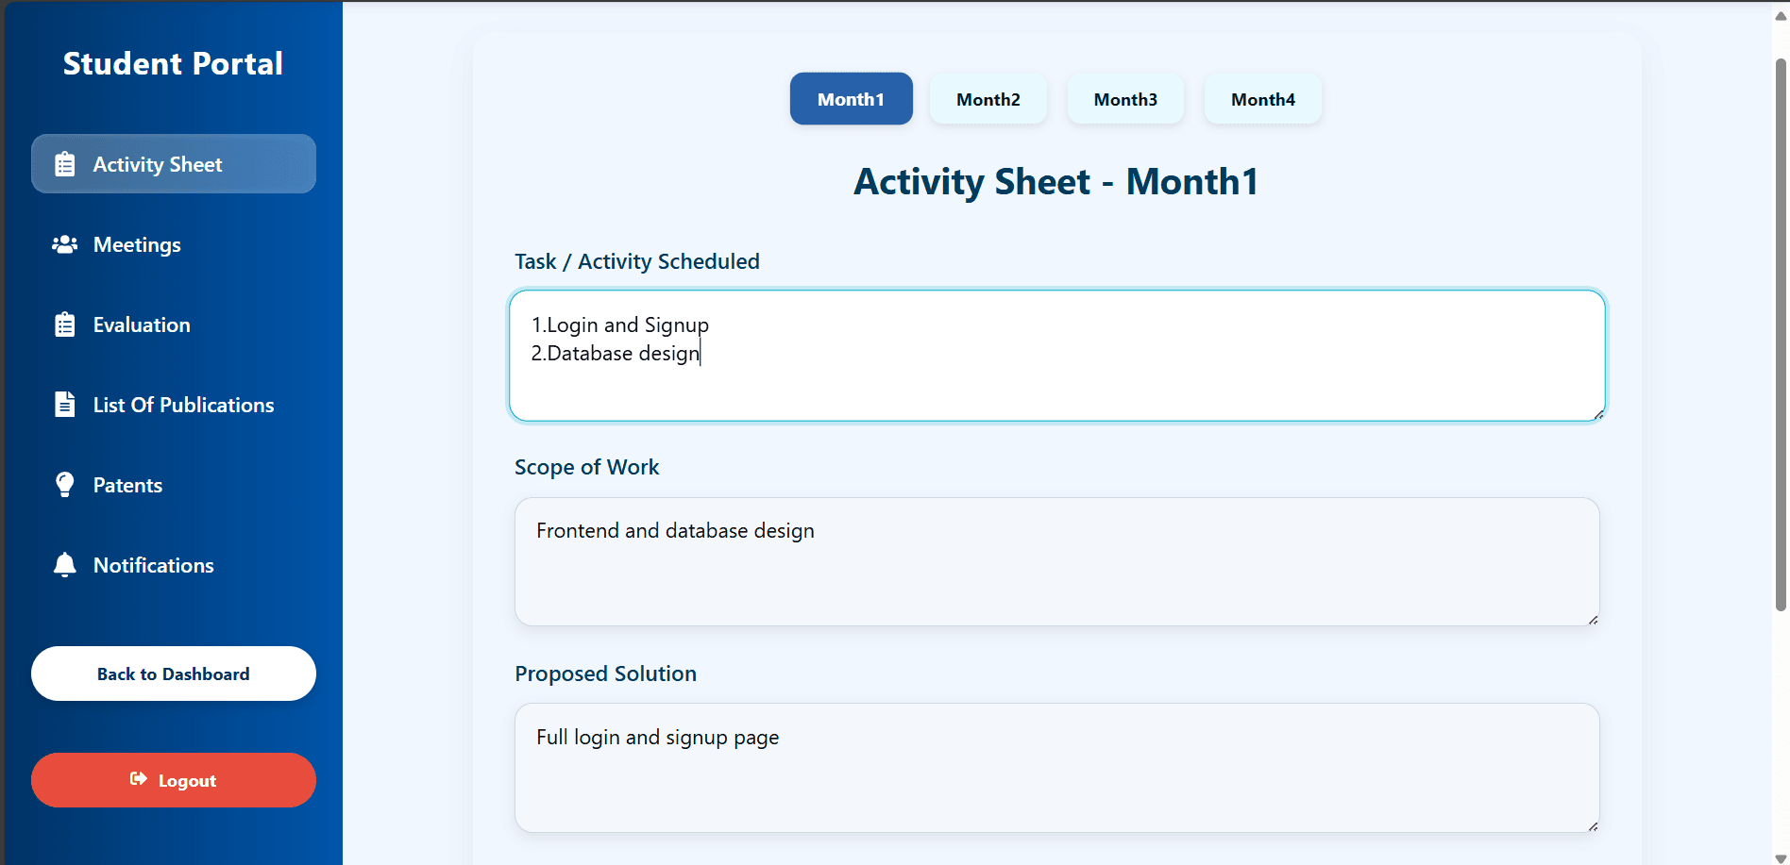Focus the Task / Activity Scheduled textarea
Screen dimensions: 1790x865
[x=1056, y=356]
